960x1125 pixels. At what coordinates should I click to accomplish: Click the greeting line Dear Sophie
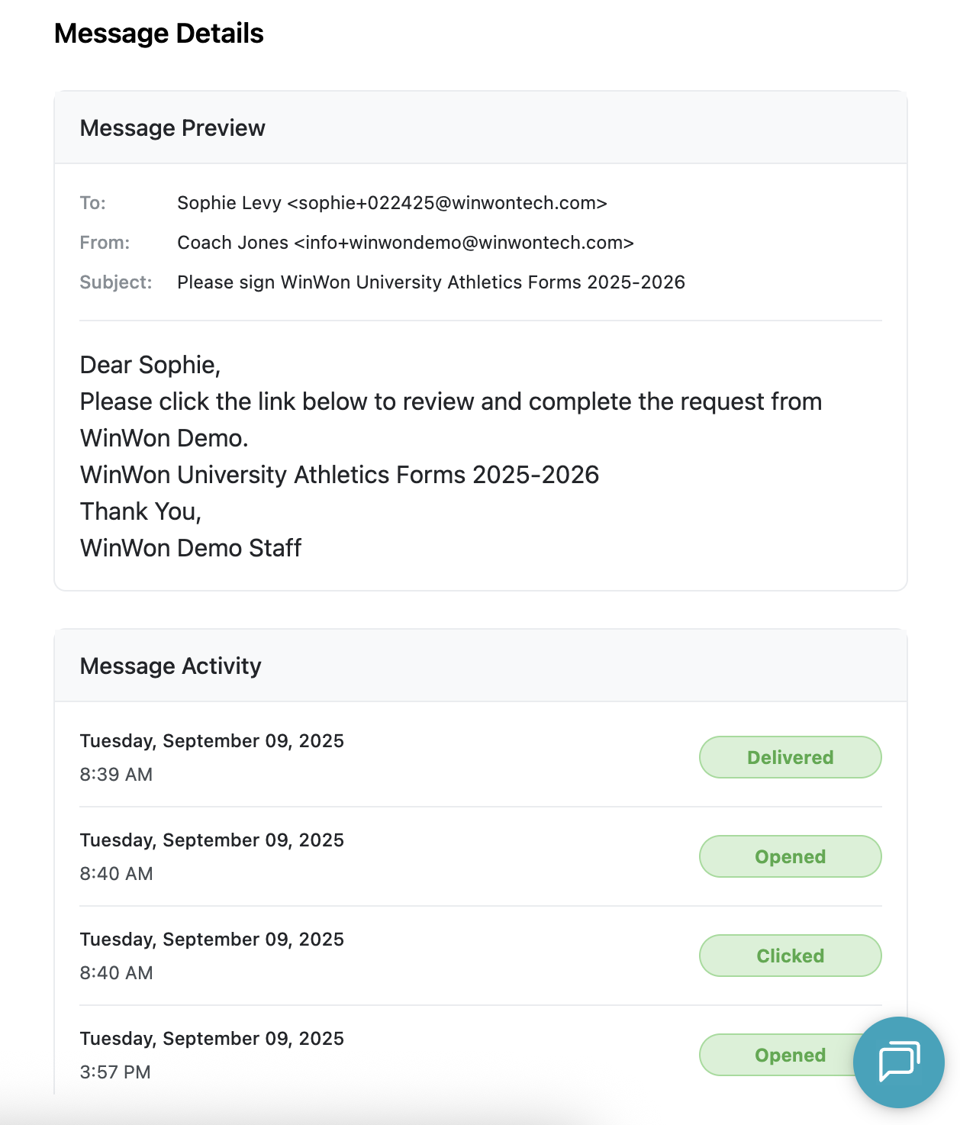tap(150, 365)
